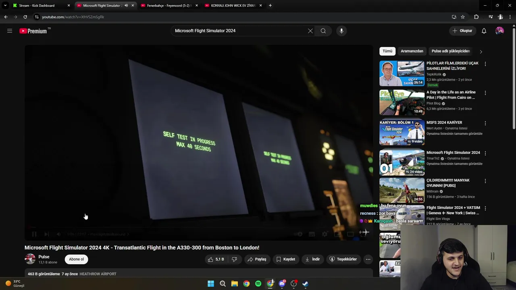
Task: Open the Chrome three-dot menu
Action: coord(510,17)
